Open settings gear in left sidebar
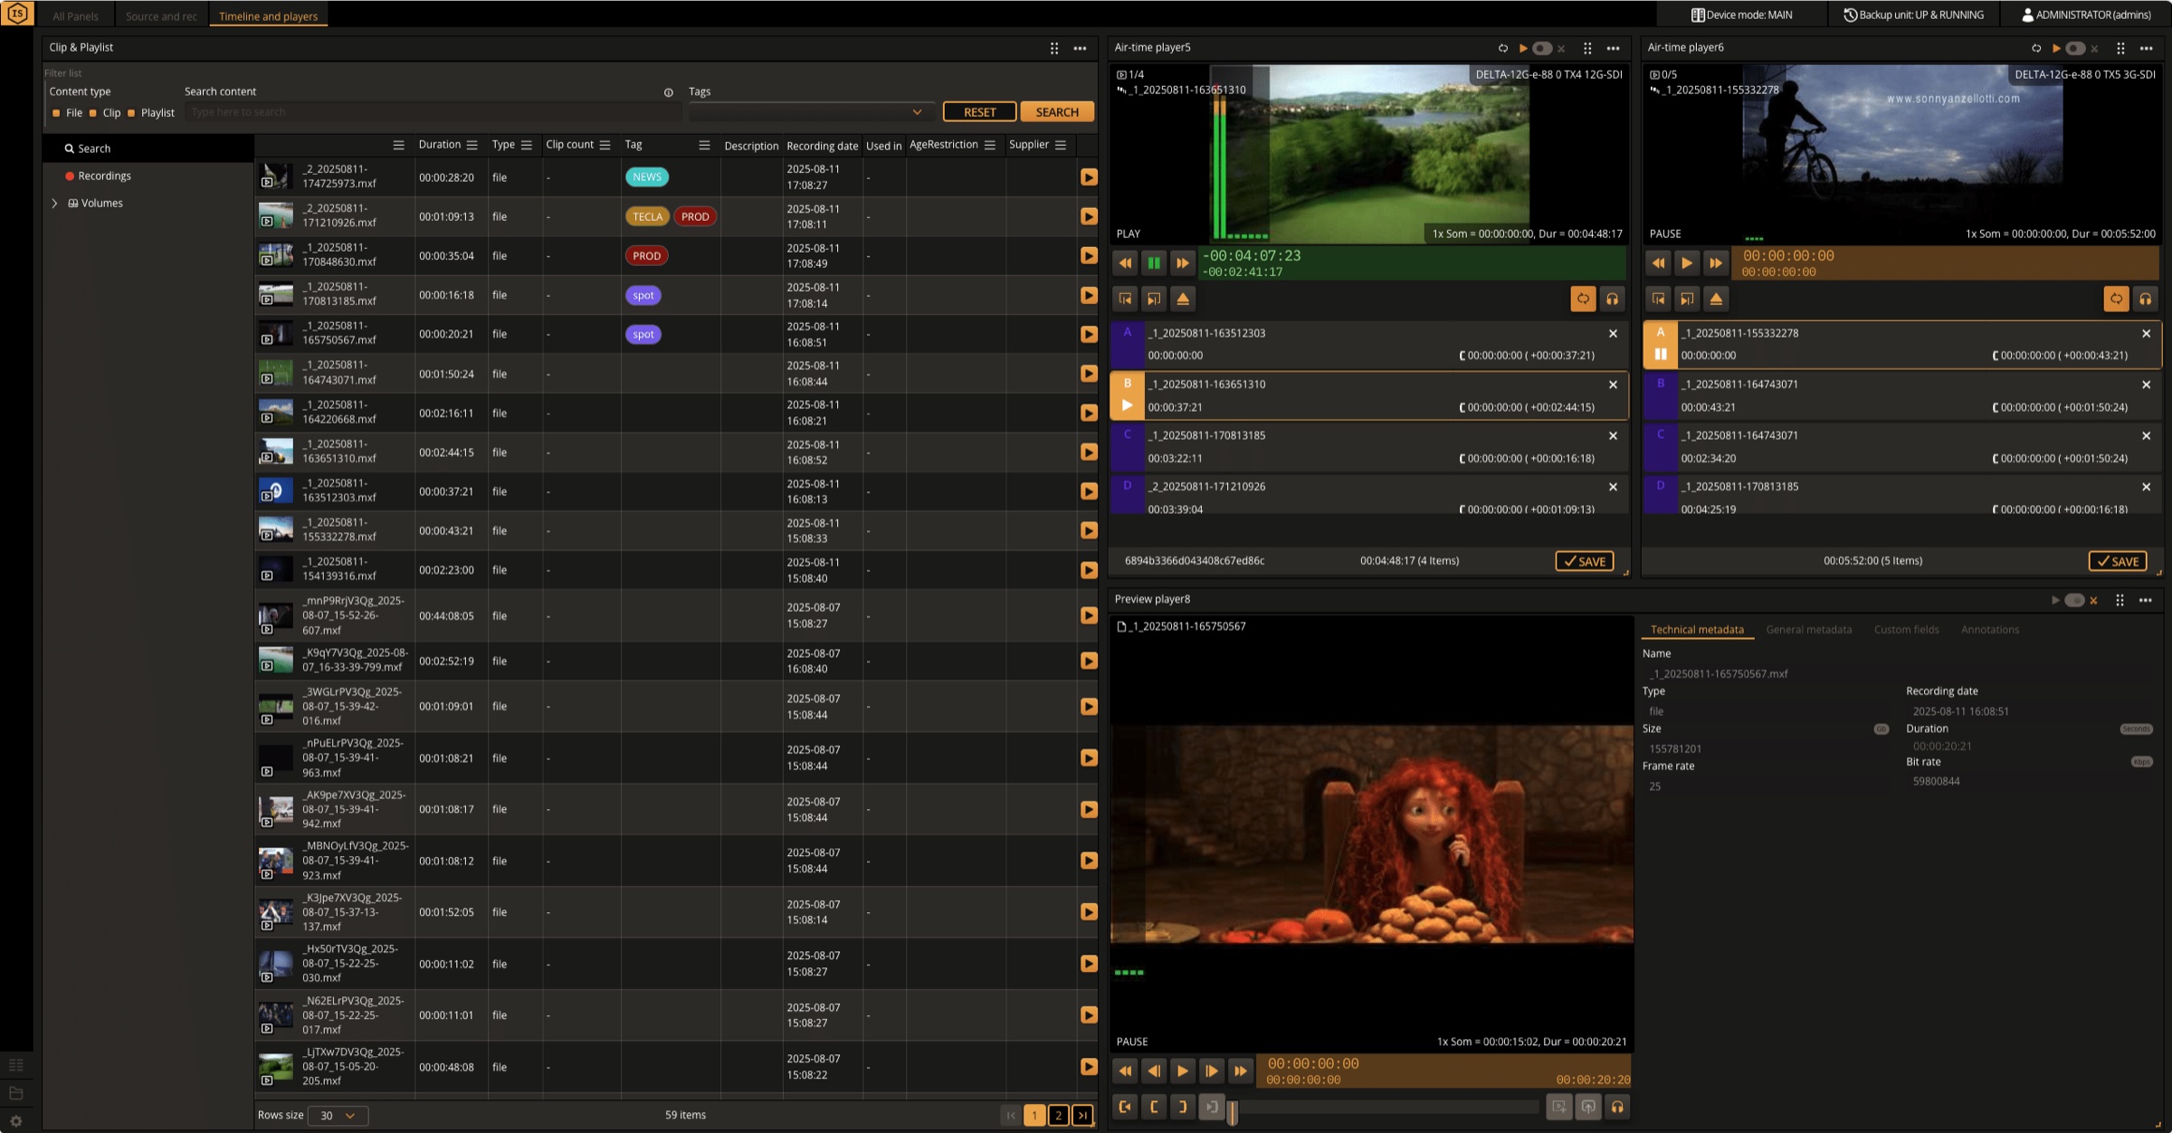The image size is (2172, 1133). click(15, 1120)
